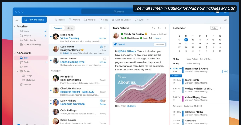Open the Virtual Happy Hour event
The height and width of the screenshot is (125, 241).
(x=199, y=99)
